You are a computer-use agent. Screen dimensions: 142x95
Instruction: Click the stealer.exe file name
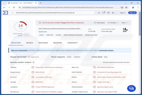[43, 32]
